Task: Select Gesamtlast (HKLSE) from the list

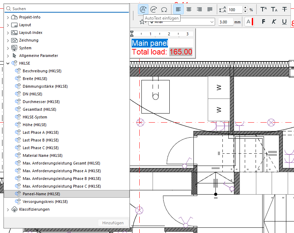Action: point(39,109)
